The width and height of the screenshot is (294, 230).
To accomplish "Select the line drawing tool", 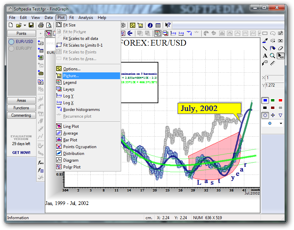I will [x=265, y=48].
